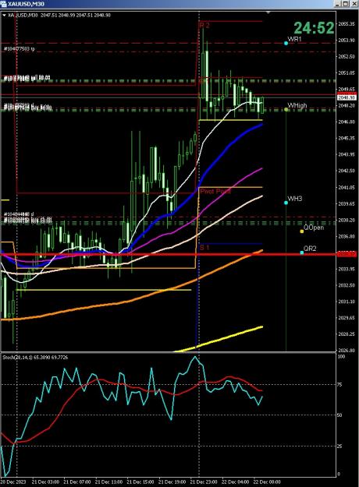Click the red price tag at the QR2 line on the axis
359x487 pixels.
tap(347, 254)
